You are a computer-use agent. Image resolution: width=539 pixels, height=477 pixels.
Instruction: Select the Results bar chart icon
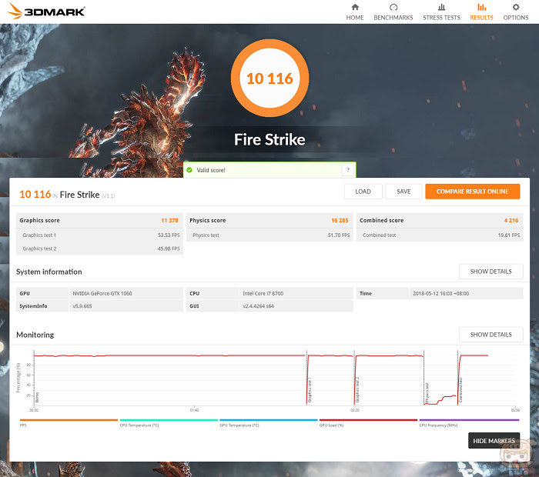pyautogui.click(x=481, y=7)
